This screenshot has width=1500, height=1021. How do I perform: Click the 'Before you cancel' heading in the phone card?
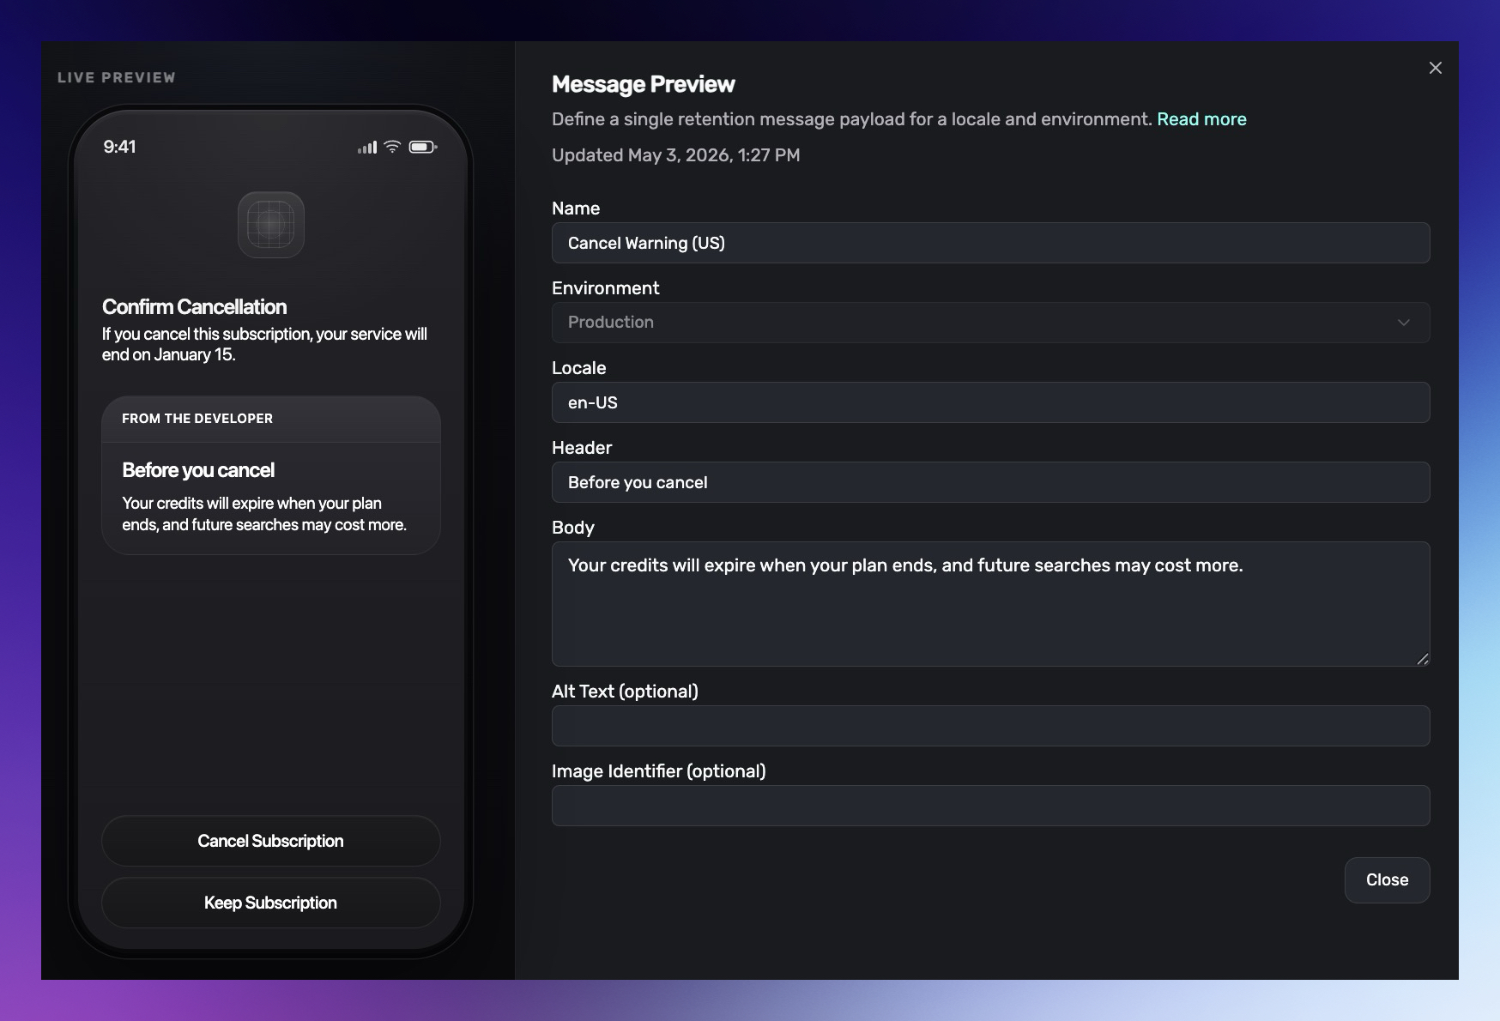click(x=198, y=470)
